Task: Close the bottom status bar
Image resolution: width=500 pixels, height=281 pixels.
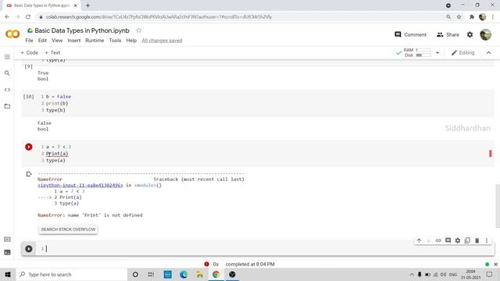Action: (496, 265)
